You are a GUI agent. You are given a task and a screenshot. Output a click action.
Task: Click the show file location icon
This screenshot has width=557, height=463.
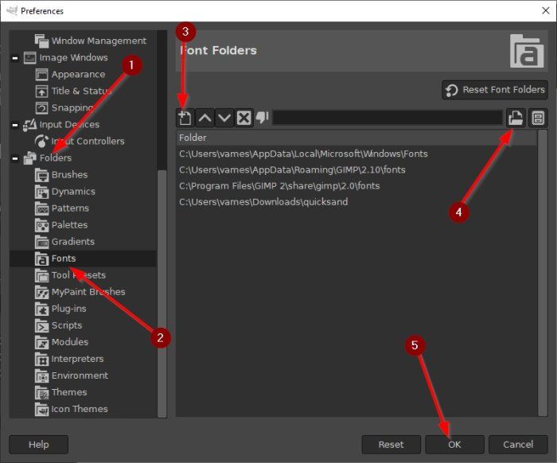pyautogui.click(x=537, y=118)
